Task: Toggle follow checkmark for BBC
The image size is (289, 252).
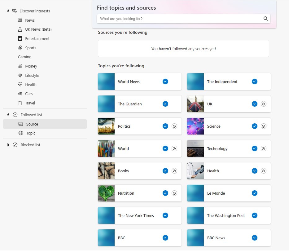Action: pyautogui.click(x=165, y=238)
